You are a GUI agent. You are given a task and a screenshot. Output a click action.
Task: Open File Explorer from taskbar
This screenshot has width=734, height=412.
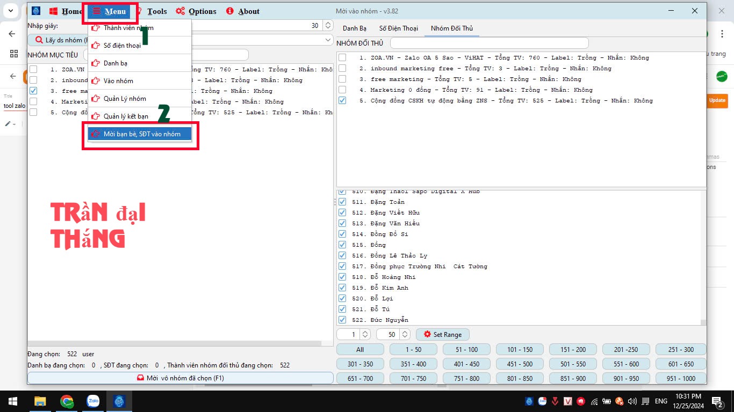click(40, 401)
